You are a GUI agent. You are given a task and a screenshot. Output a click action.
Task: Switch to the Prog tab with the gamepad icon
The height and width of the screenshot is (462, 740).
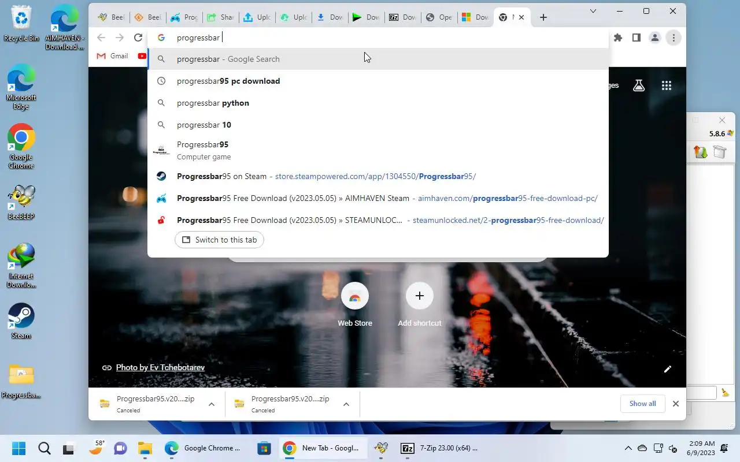click(184, 17)
